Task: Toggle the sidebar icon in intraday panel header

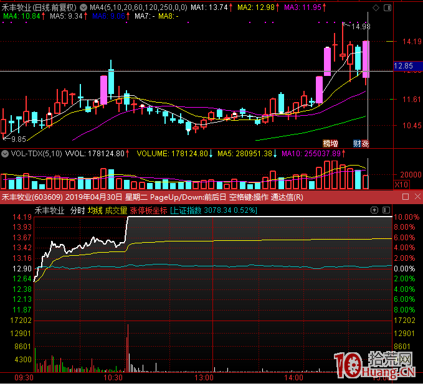Action: pos(386,210)
